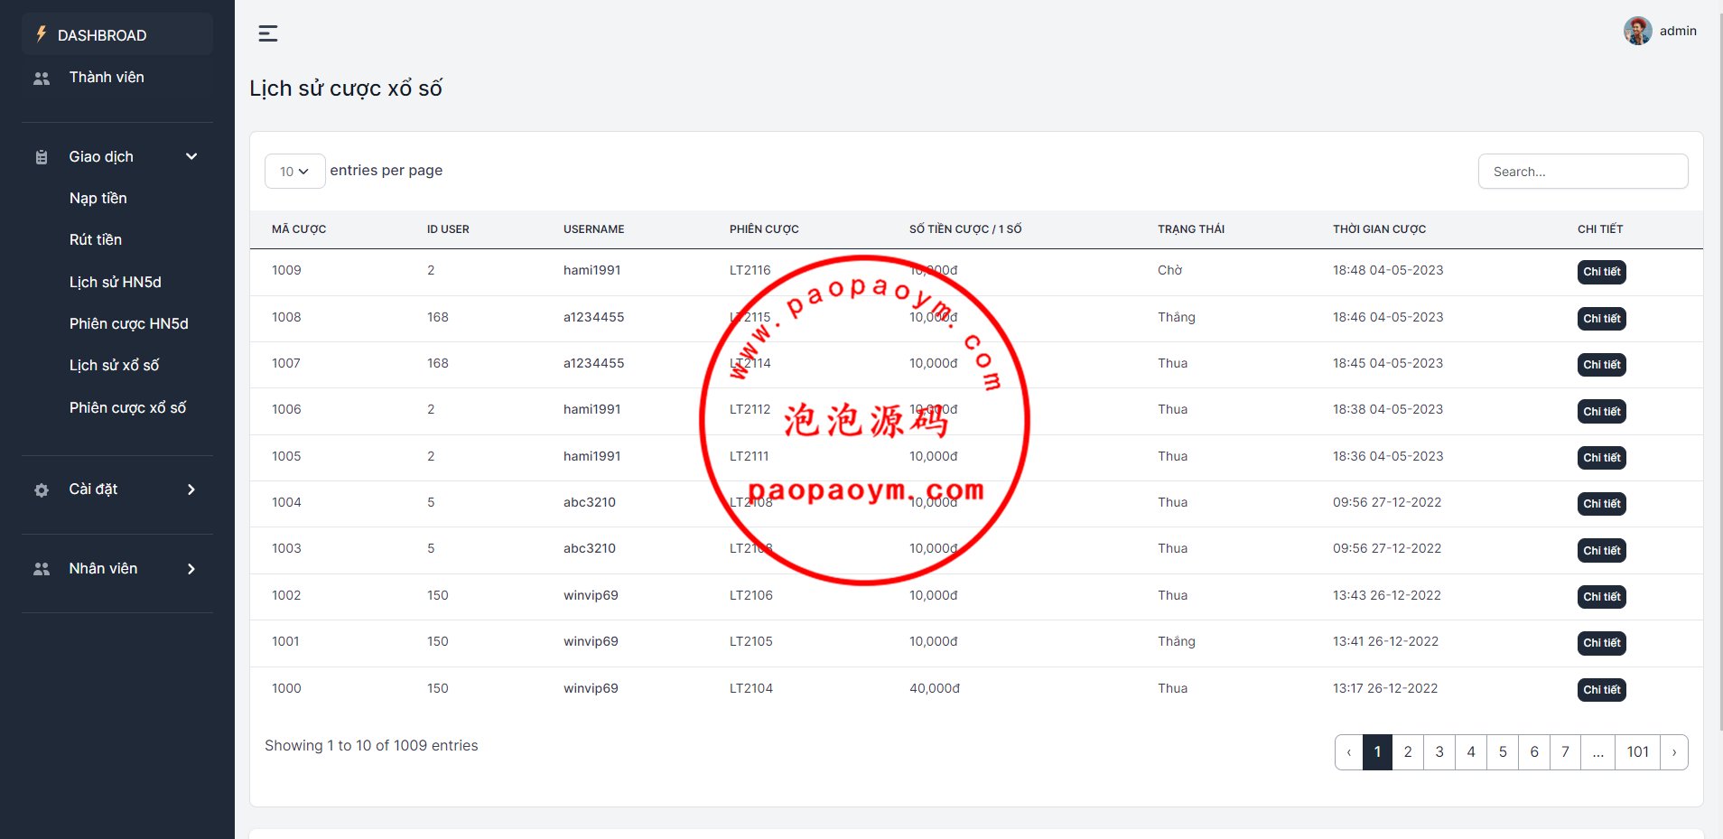Focus the Search input field
The image size is (1723, 839).
click(x=1582, y=172)
